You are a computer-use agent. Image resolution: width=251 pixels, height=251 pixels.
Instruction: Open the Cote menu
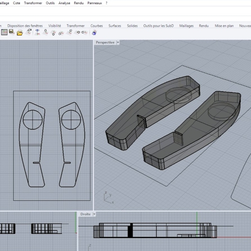pyautogui.click(x=17, y=3)
